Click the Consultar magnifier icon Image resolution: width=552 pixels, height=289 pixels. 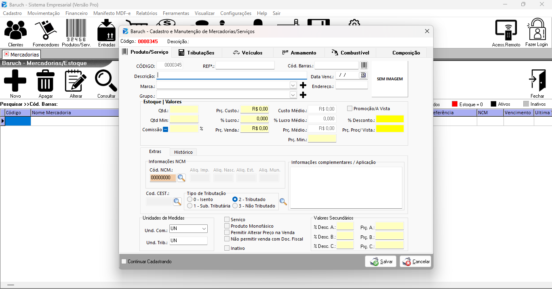(x=106, y=84)
